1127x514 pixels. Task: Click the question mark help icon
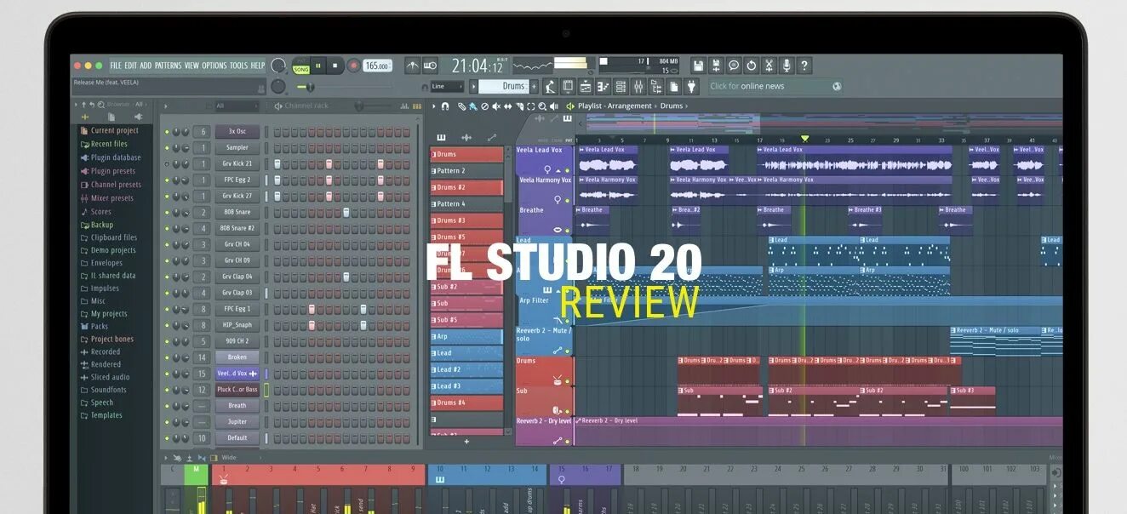804,66
